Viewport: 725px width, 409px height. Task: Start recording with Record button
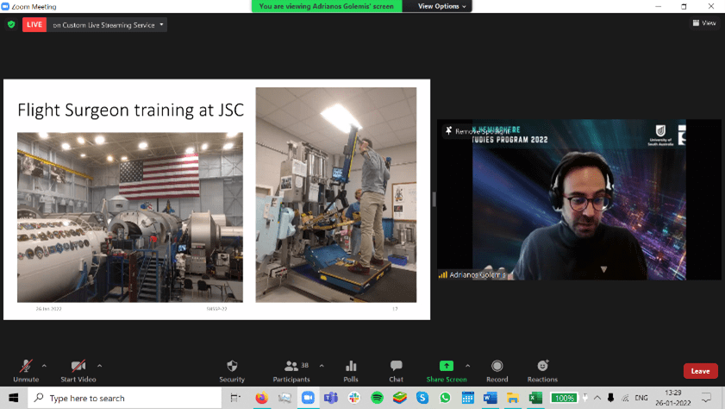point(497,369)
